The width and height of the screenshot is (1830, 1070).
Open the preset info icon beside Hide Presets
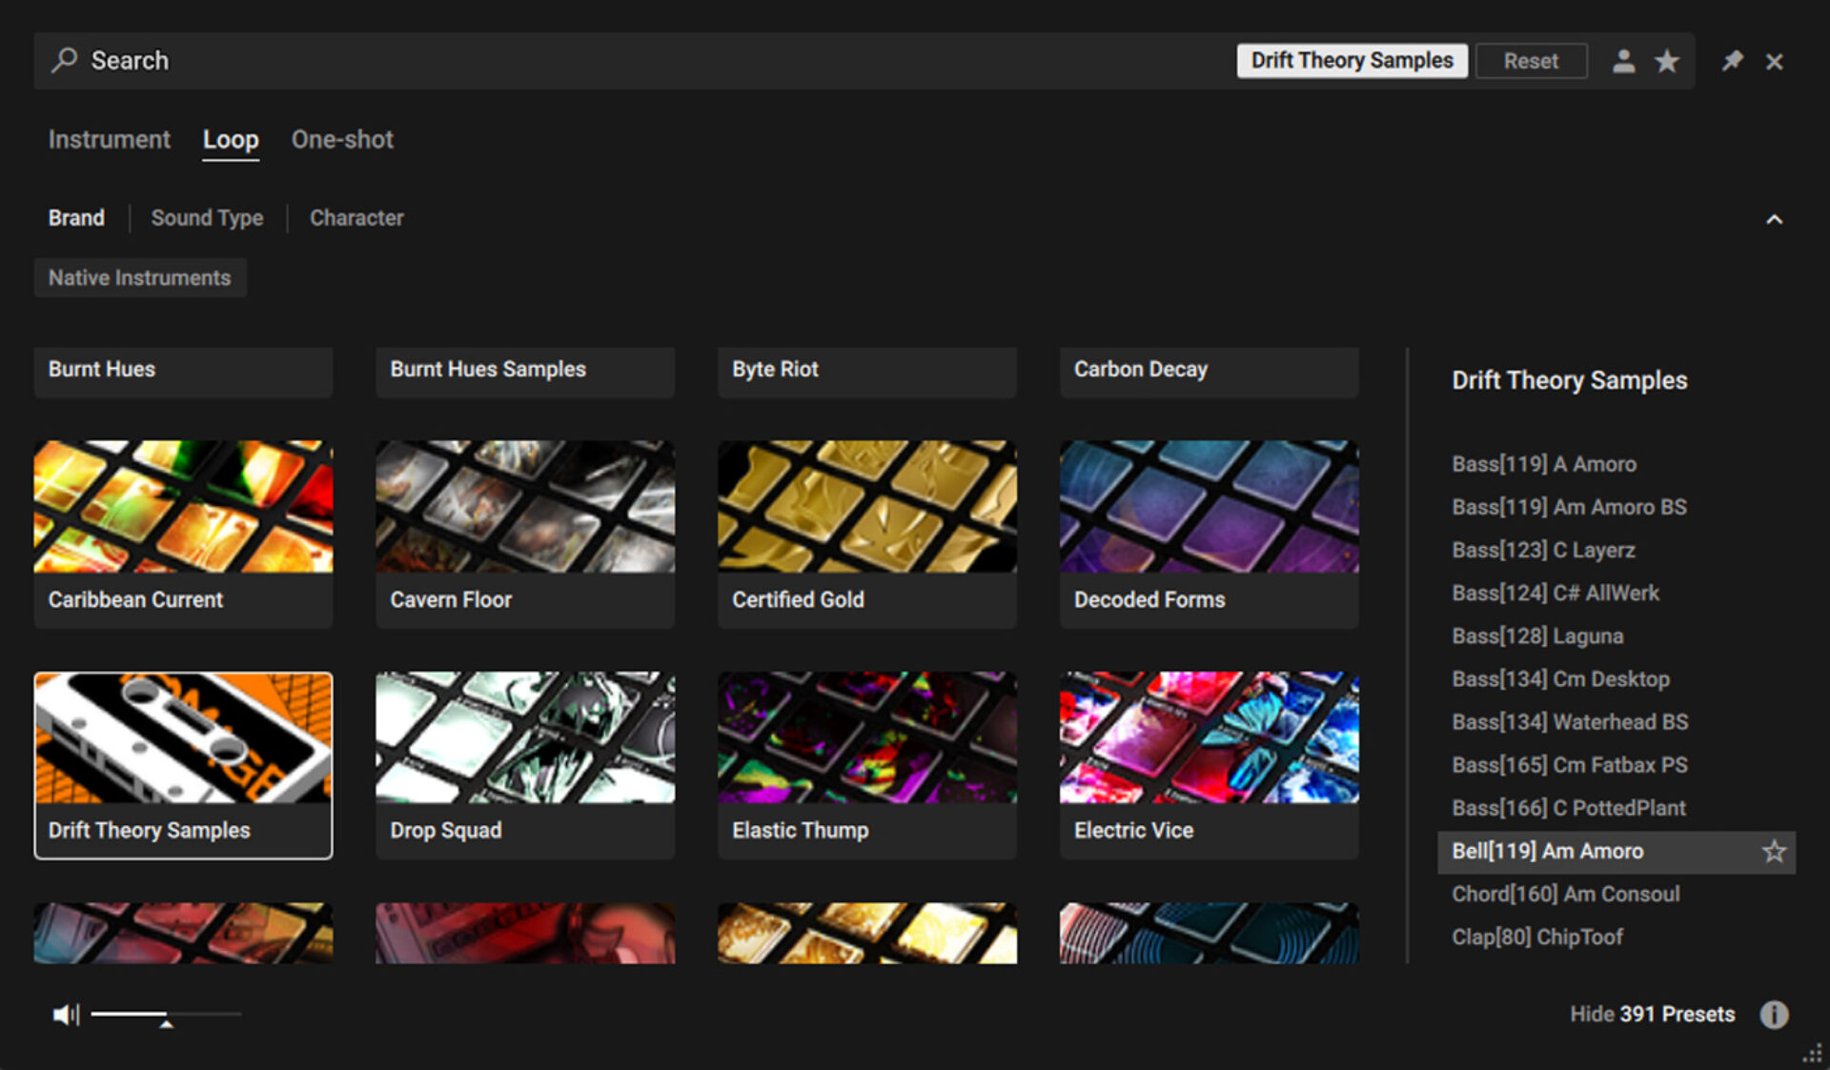[1775, 1014]
